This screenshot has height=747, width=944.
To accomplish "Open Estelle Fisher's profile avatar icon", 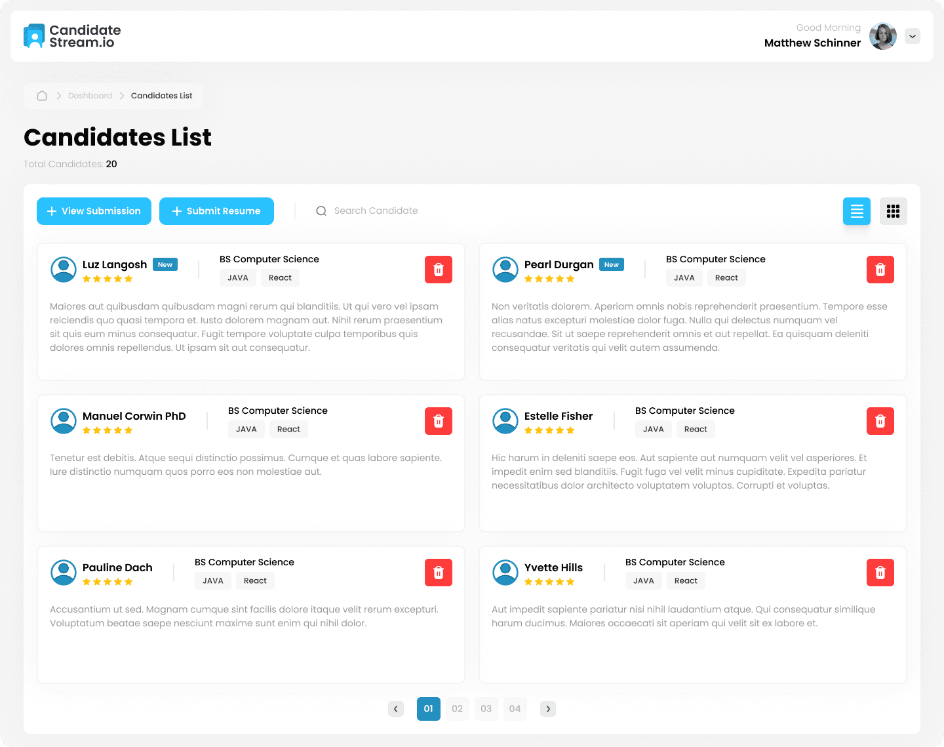I will [x=505, y=421].
